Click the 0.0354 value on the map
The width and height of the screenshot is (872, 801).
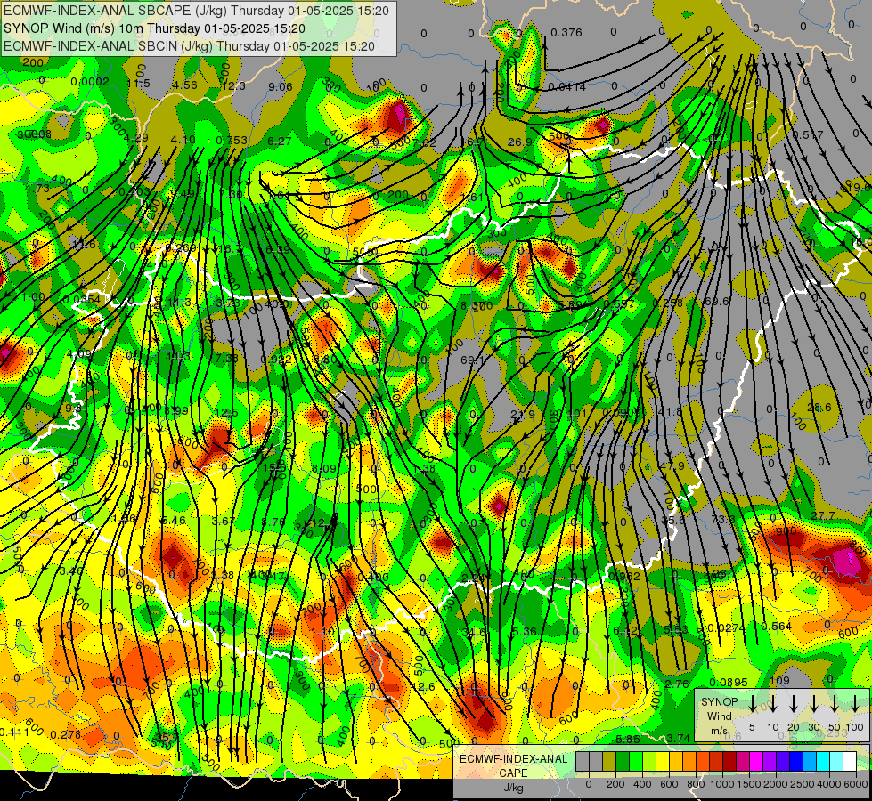[x=81, y=300]
